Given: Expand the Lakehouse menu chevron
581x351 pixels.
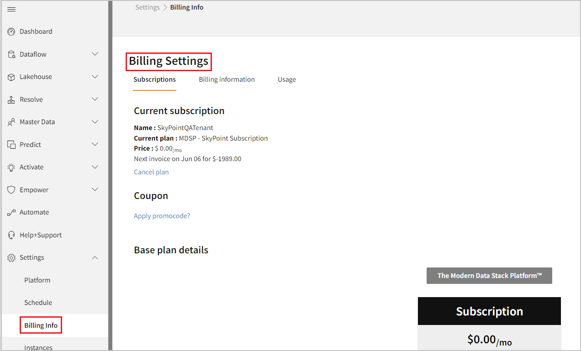Looking at the screenshot, I should (x=95, y=77).
